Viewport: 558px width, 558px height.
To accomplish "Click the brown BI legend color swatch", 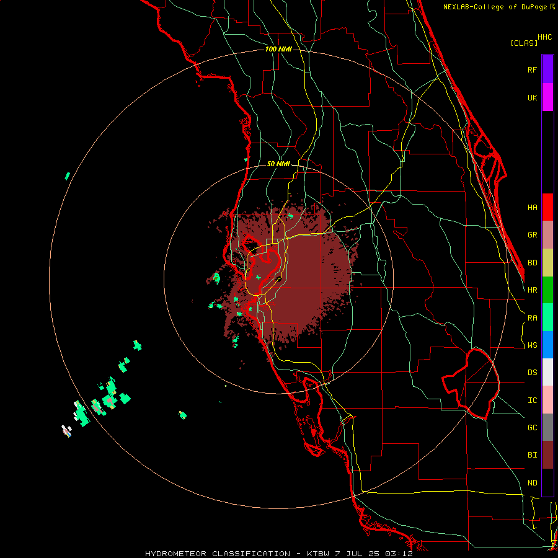I will pyautogui.click(x=547, y=455).
